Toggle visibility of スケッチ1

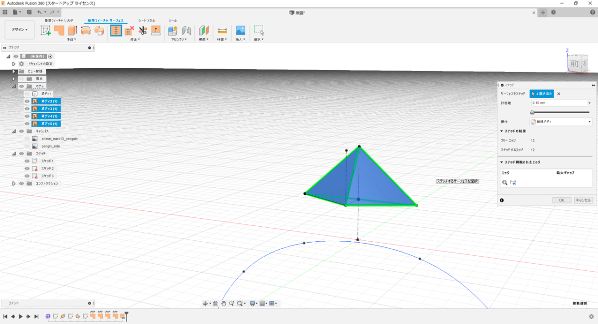point(27,161)
